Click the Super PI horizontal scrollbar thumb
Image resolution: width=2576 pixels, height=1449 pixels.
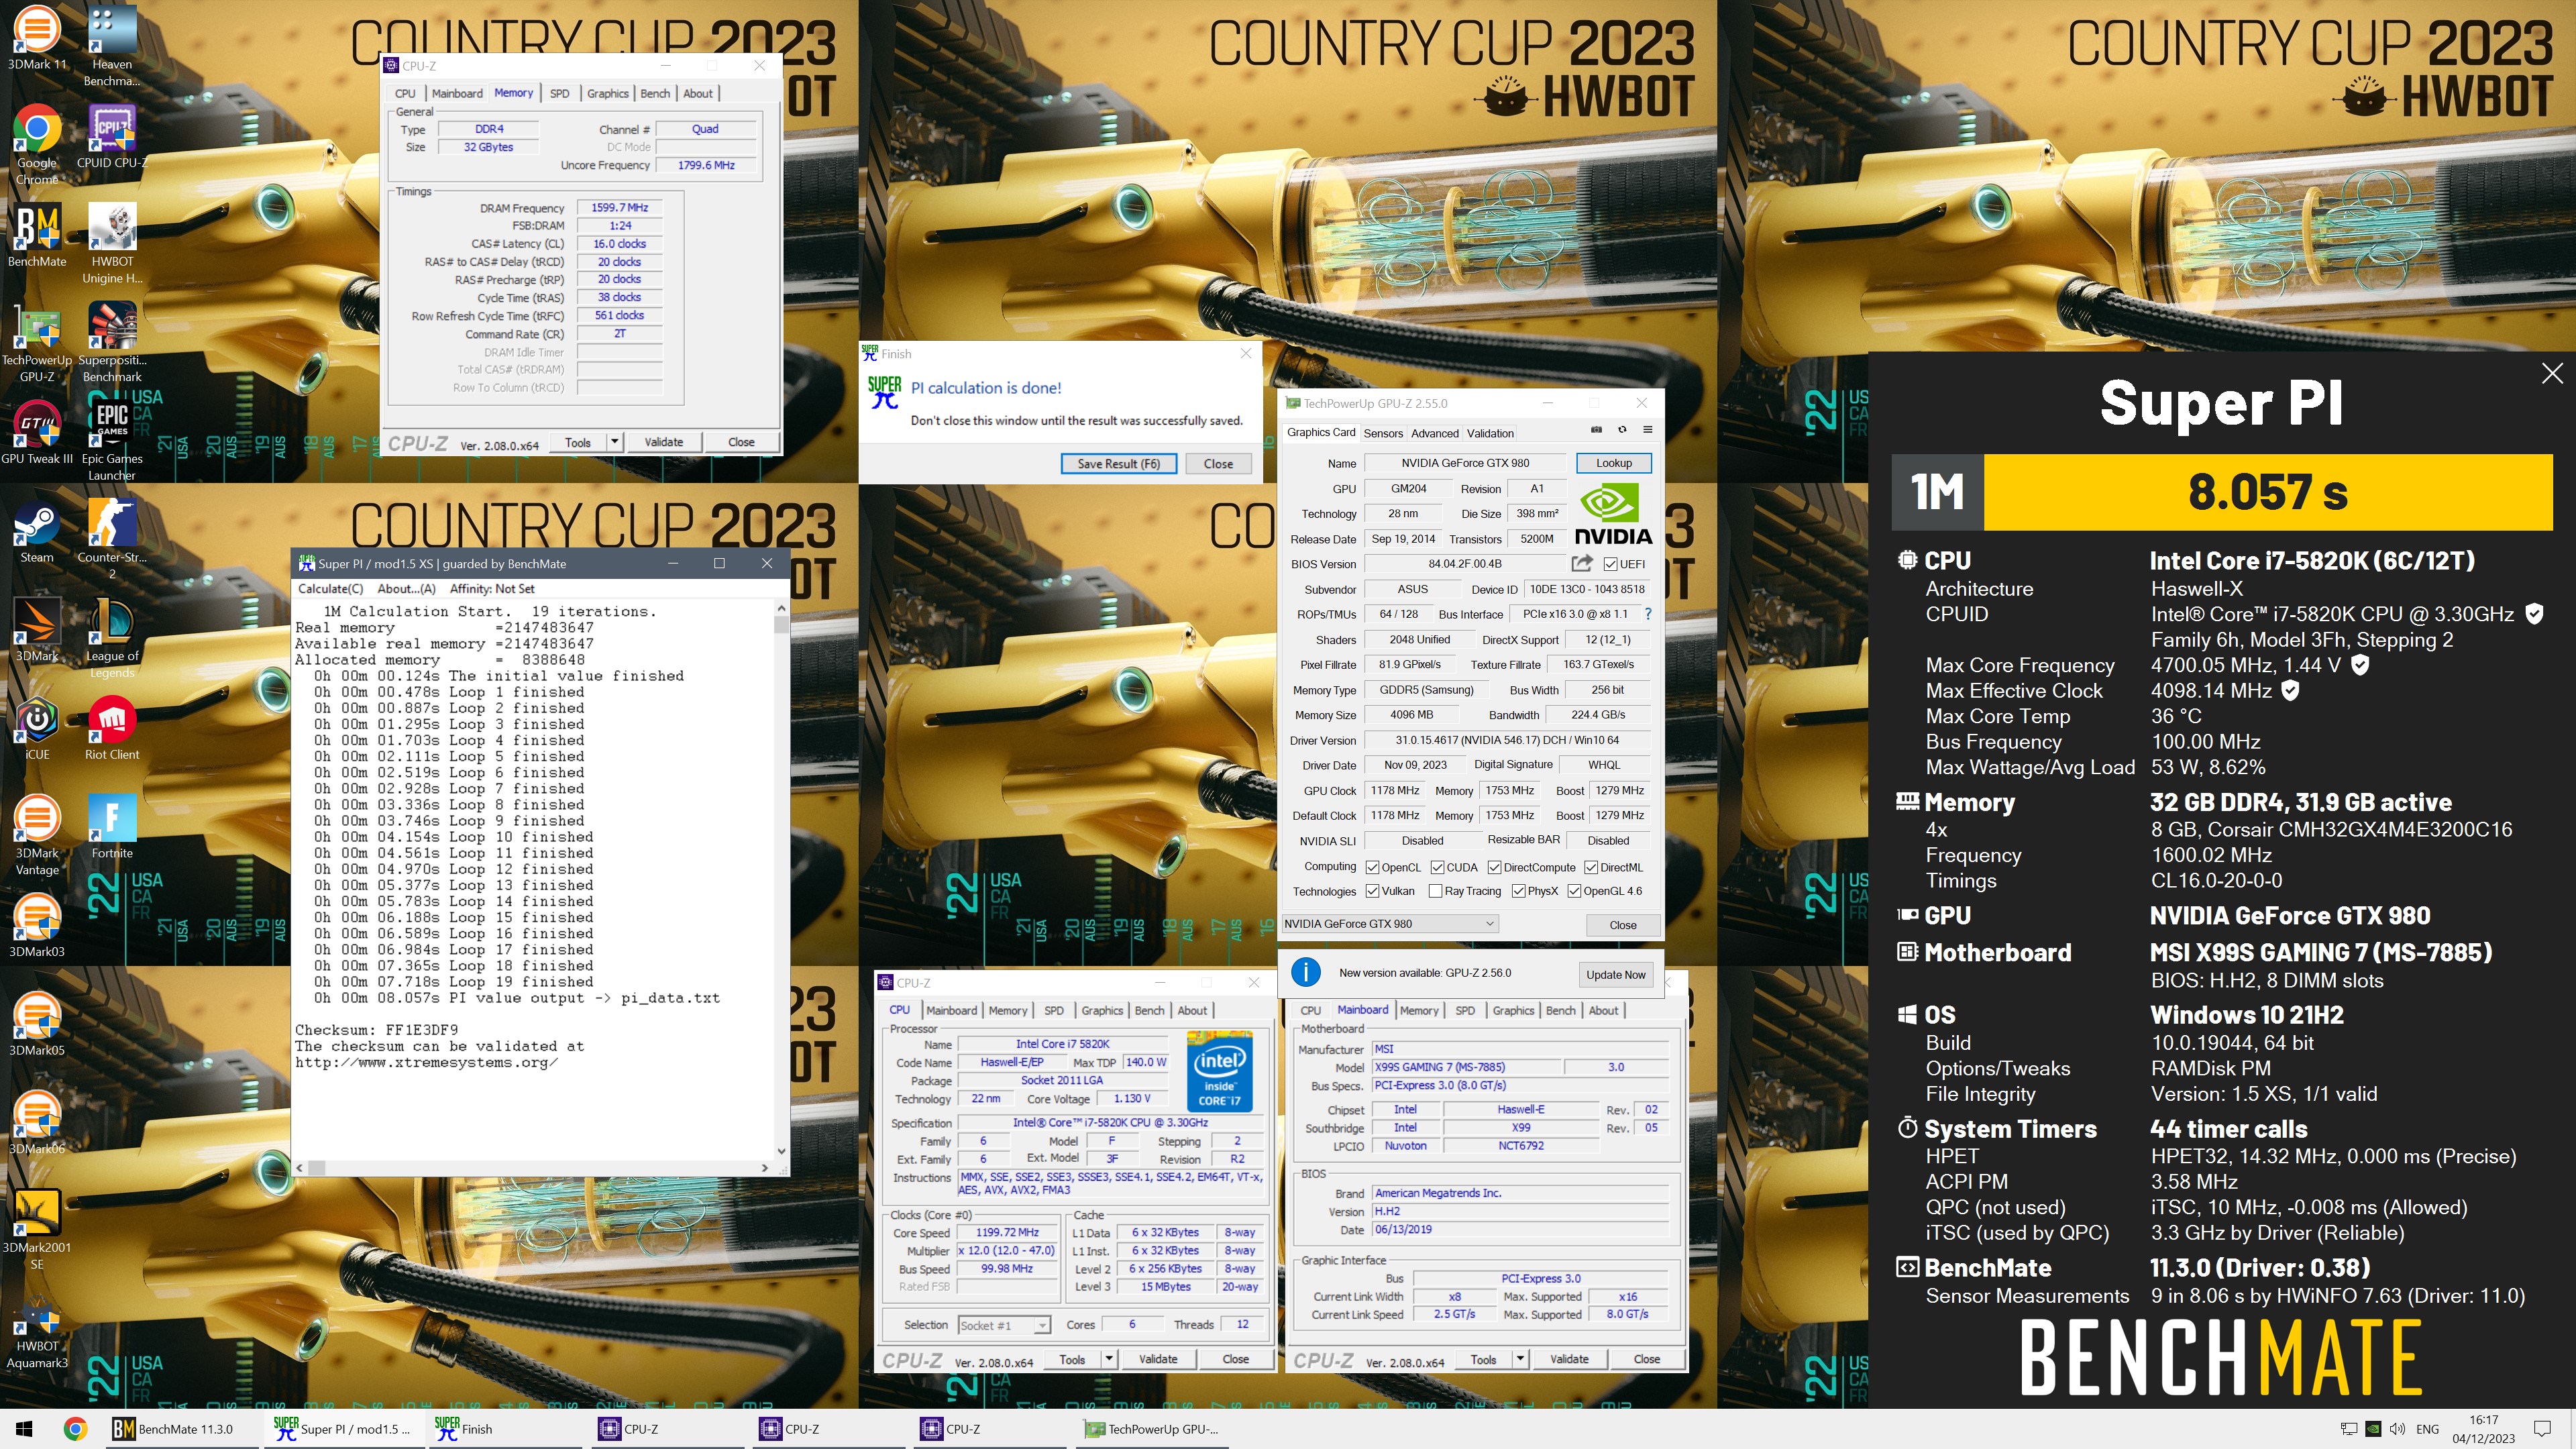[x=316, y=1167]
